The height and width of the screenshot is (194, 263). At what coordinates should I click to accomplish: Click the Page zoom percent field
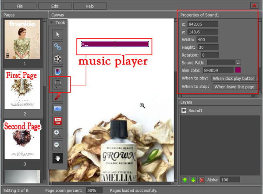[x=94, y=190]
